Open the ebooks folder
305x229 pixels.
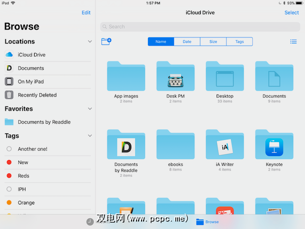[175, 144]
